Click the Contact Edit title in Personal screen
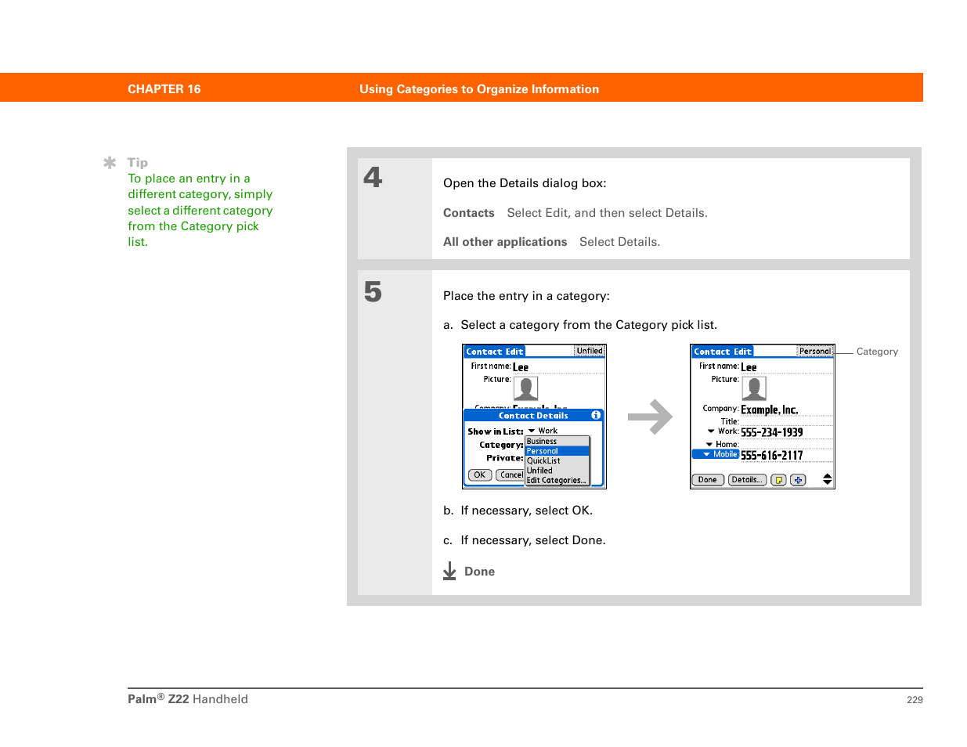967x747 pixels. click(722, 352)
